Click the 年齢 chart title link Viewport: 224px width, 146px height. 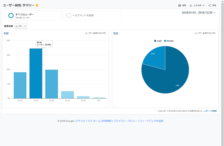pos(6,33)
